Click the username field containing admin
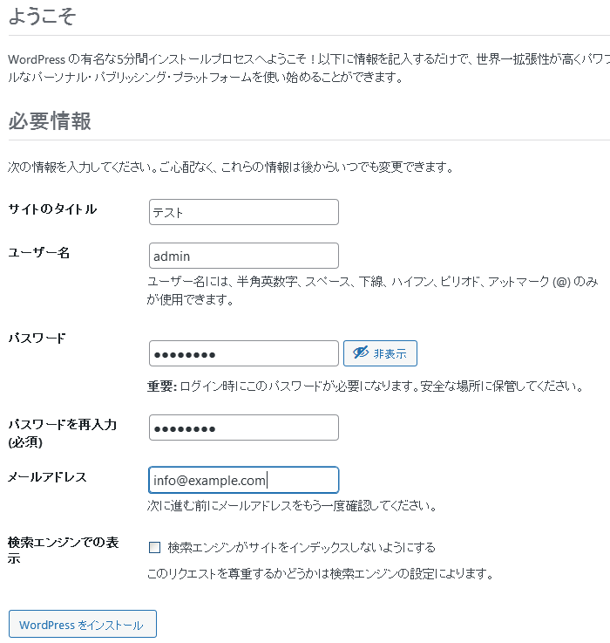This screenshot has width=610, height=643. point(244,256)
